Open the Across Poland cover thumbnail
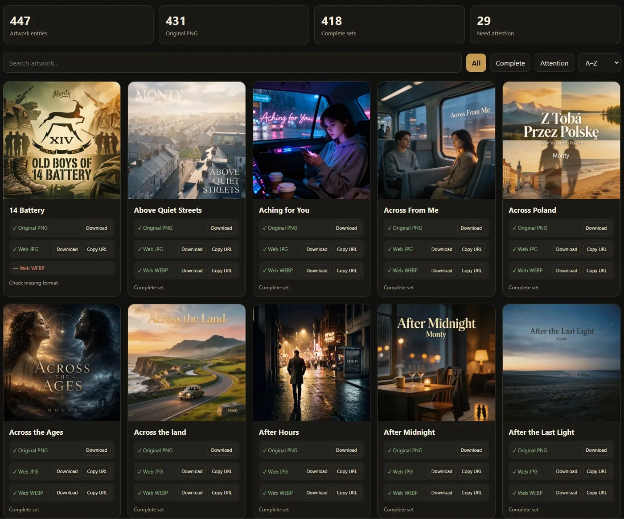The width and height of the screenshot is (624, 519). (561, 140)
